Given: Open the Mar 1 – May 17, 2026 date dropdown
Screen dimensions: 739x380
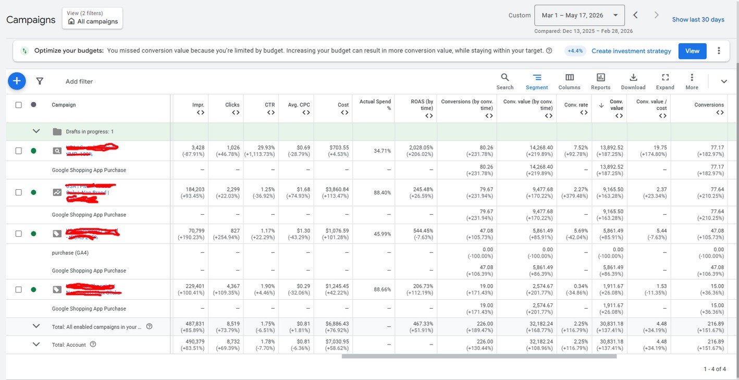Looking at the screenshot, I should 579,15.
